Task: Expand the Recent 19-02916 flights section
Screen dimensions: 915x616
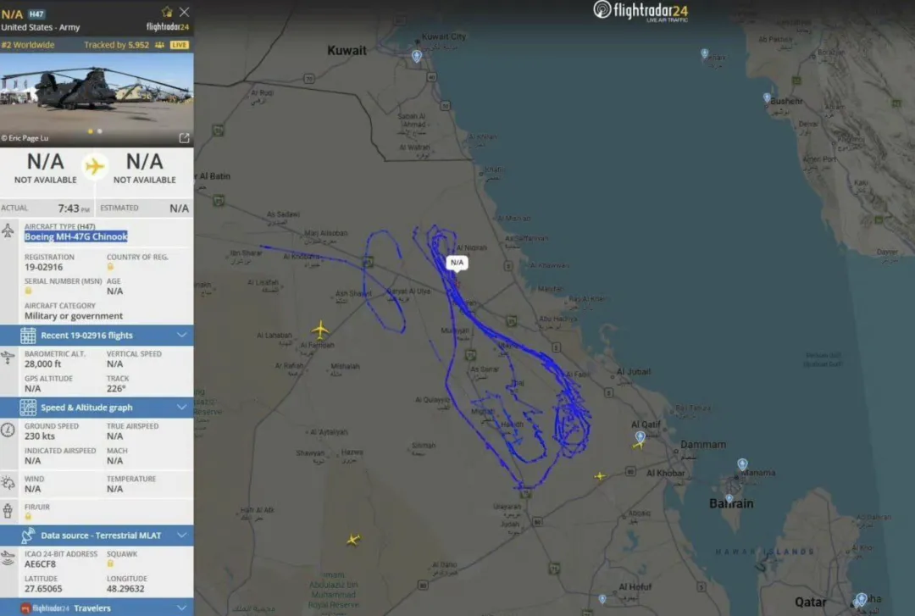Action: pyautogui.click(x=97, y=336)
